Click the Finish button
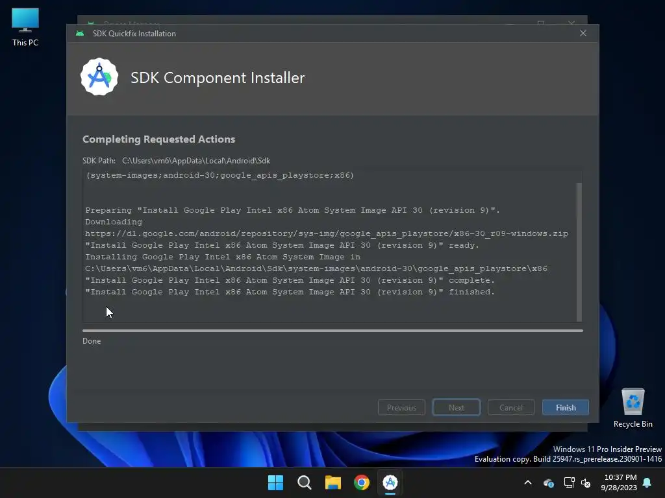 [566, 407]
